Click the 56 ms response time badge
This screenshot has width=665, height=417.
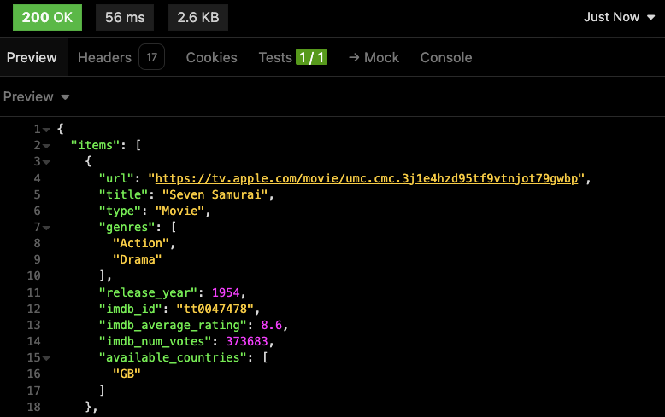pos(125,17)
